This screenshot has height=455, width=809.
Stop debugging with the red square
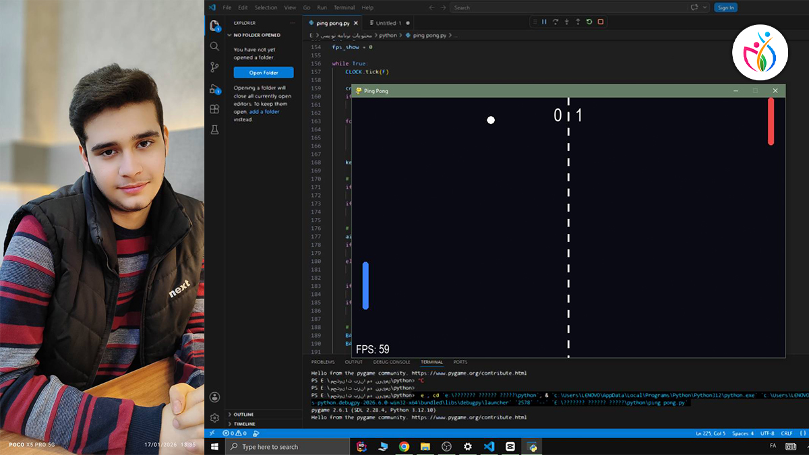coord(600,22)
